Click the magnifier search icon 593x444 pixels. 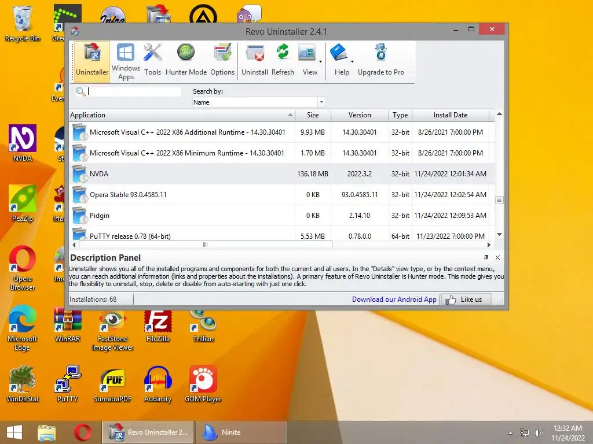pos(80,91)
